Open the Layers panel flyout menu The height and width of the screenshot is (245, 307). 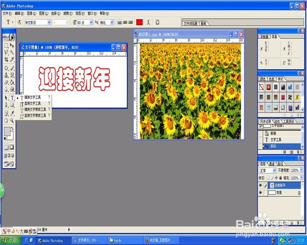point(302,163)
